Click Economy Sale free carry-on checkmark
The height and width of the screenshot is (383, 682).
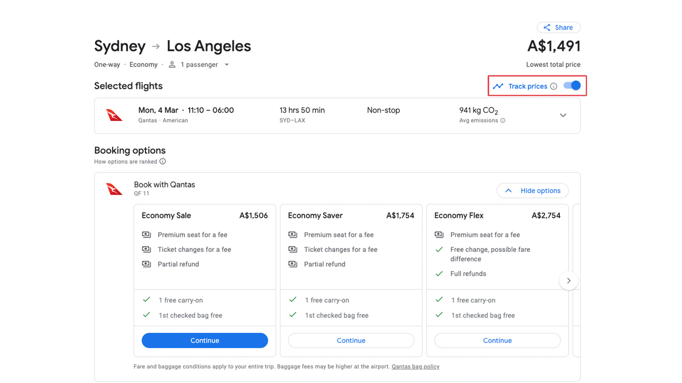146,300
